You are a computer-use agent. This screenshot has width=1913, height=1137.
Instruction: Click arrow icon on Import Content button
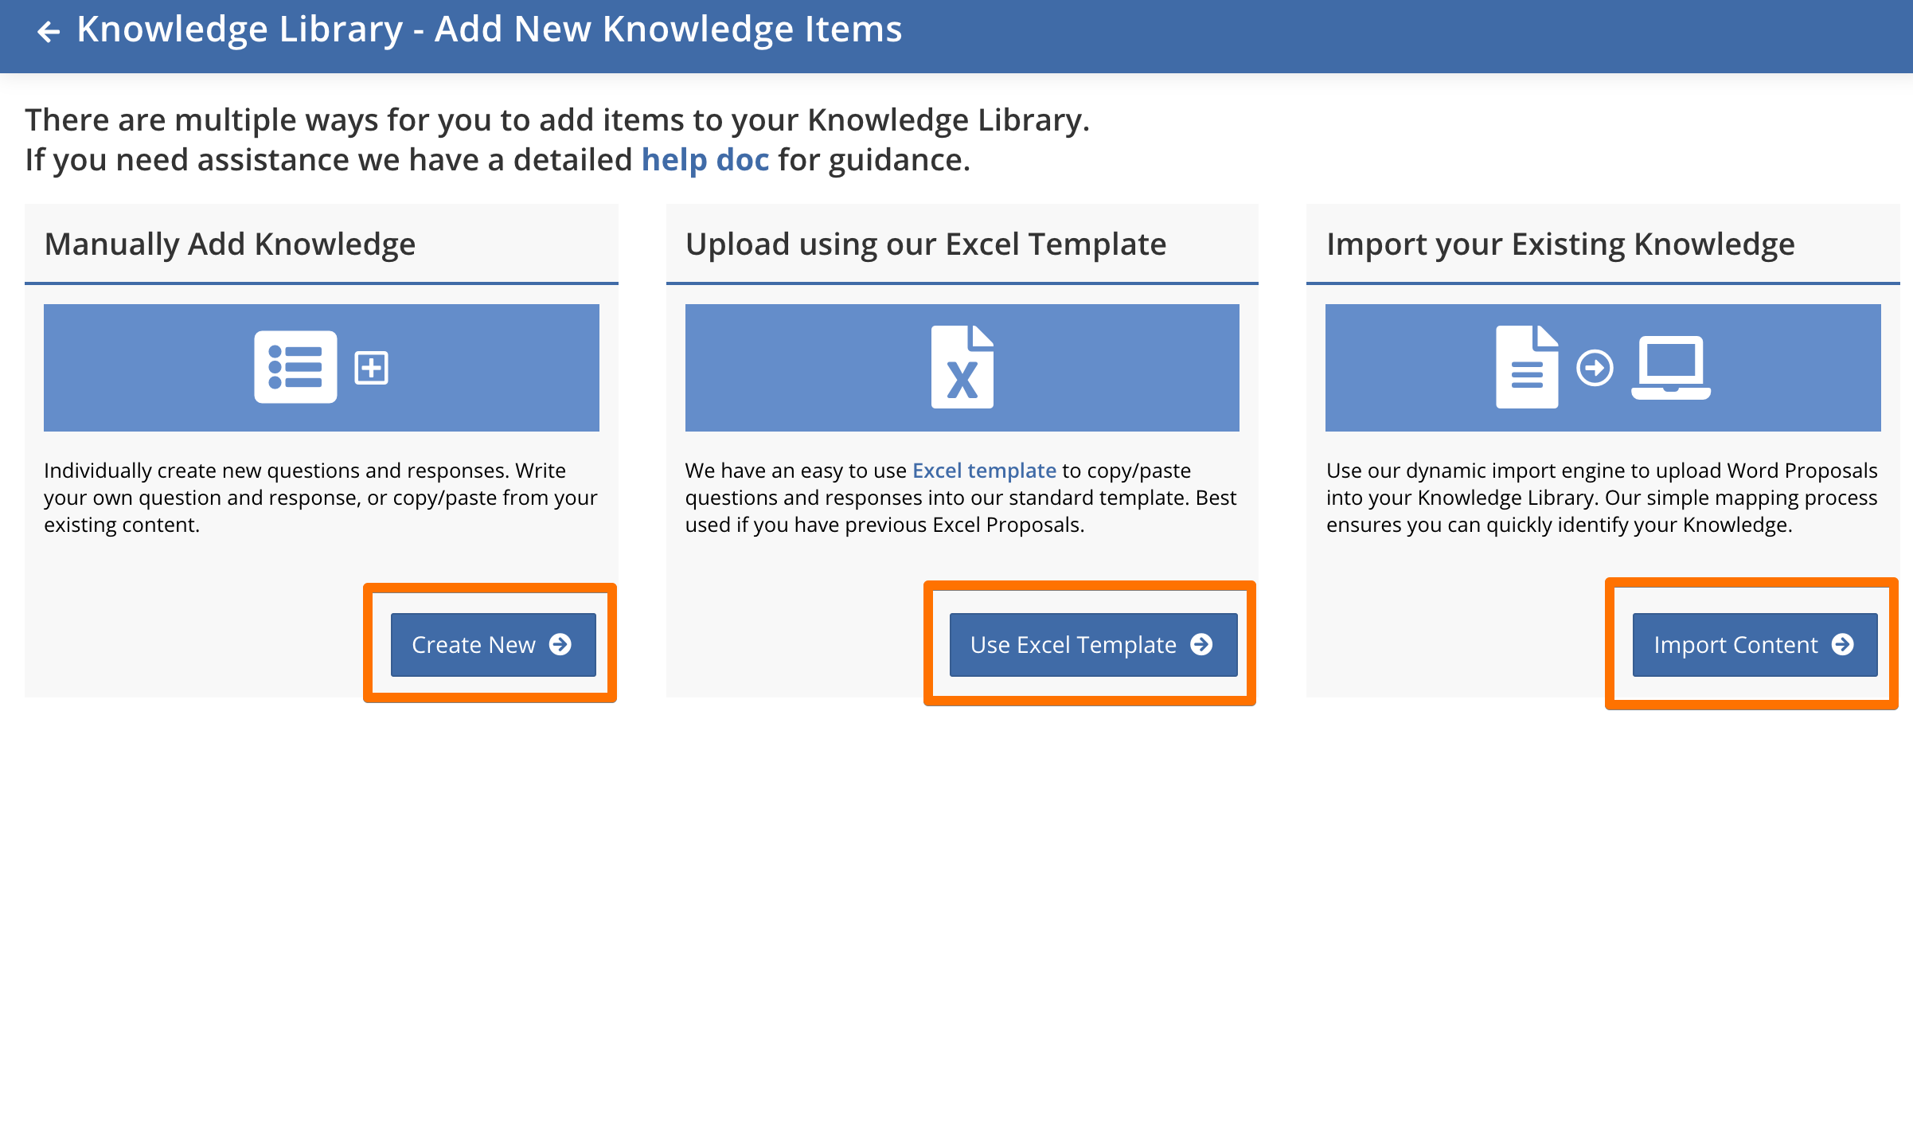[1843, 644]
